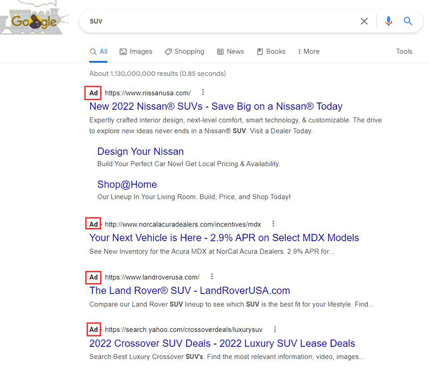The width and height of the screenshot is (429, 368).
Task: Click the search.yahoo.com/crossoverdeals/luxurysuv URL text
Action: click(183, 330)
